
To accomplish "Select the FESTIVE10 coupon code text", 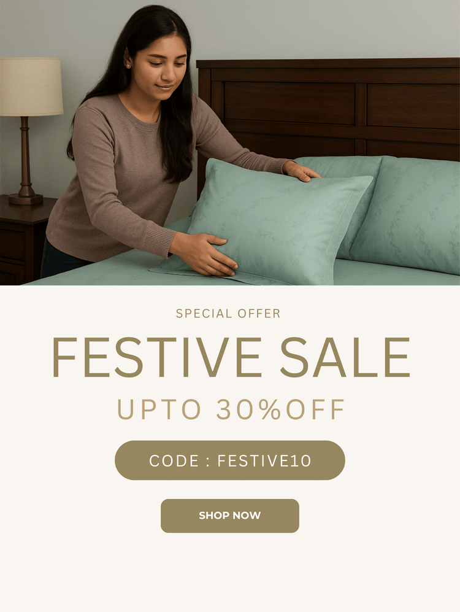I will pyautogui.click(x=264, y=461).
